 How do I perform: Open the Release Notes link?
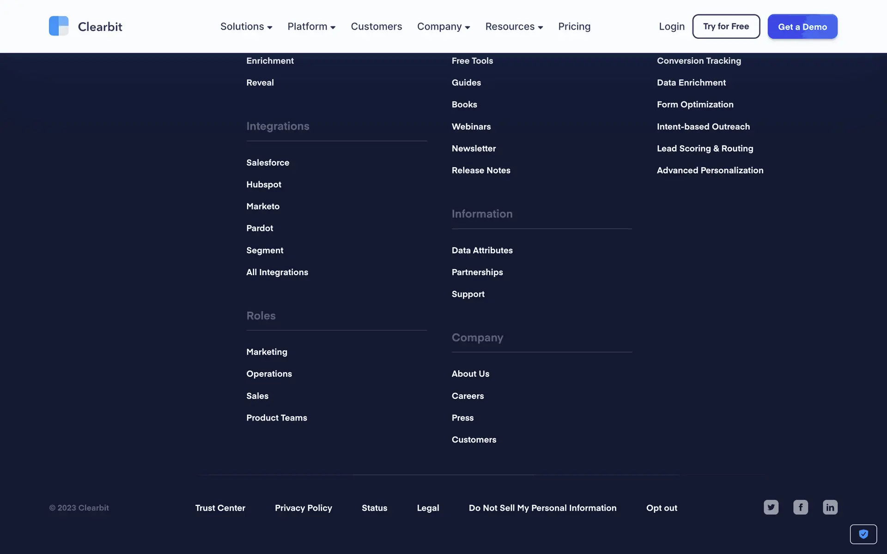pos(480,170)
